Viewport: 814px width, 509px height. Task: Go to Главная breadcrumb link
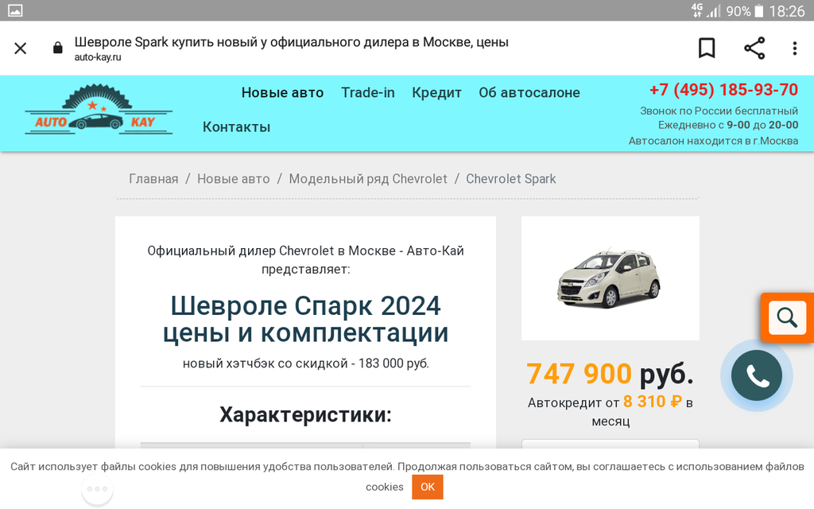click(x=153, y=179)
